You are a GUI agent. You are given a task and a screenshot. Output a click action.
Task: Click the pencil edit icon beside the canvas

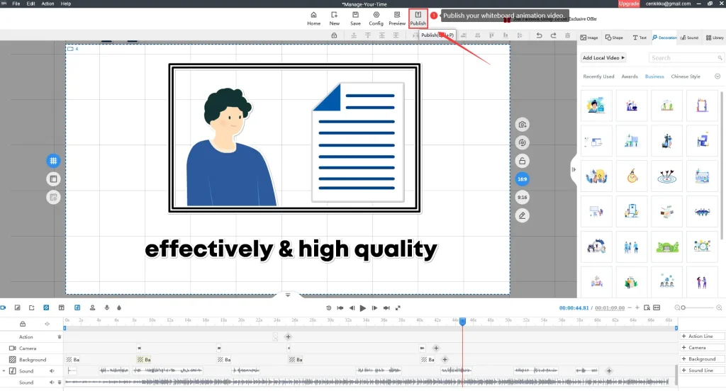coord(523,215)
